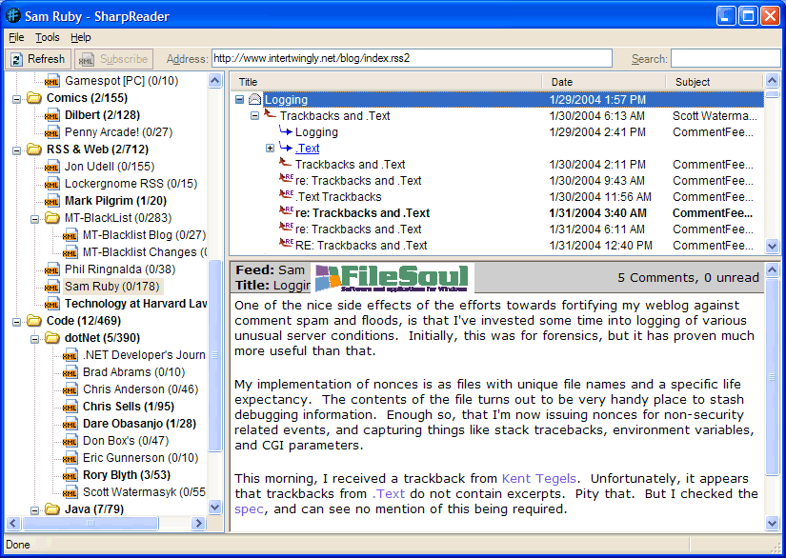The width and height of the screenshot is (786, 558).
Task: Open the blue .Text link in item list
Action: point(308,149)
